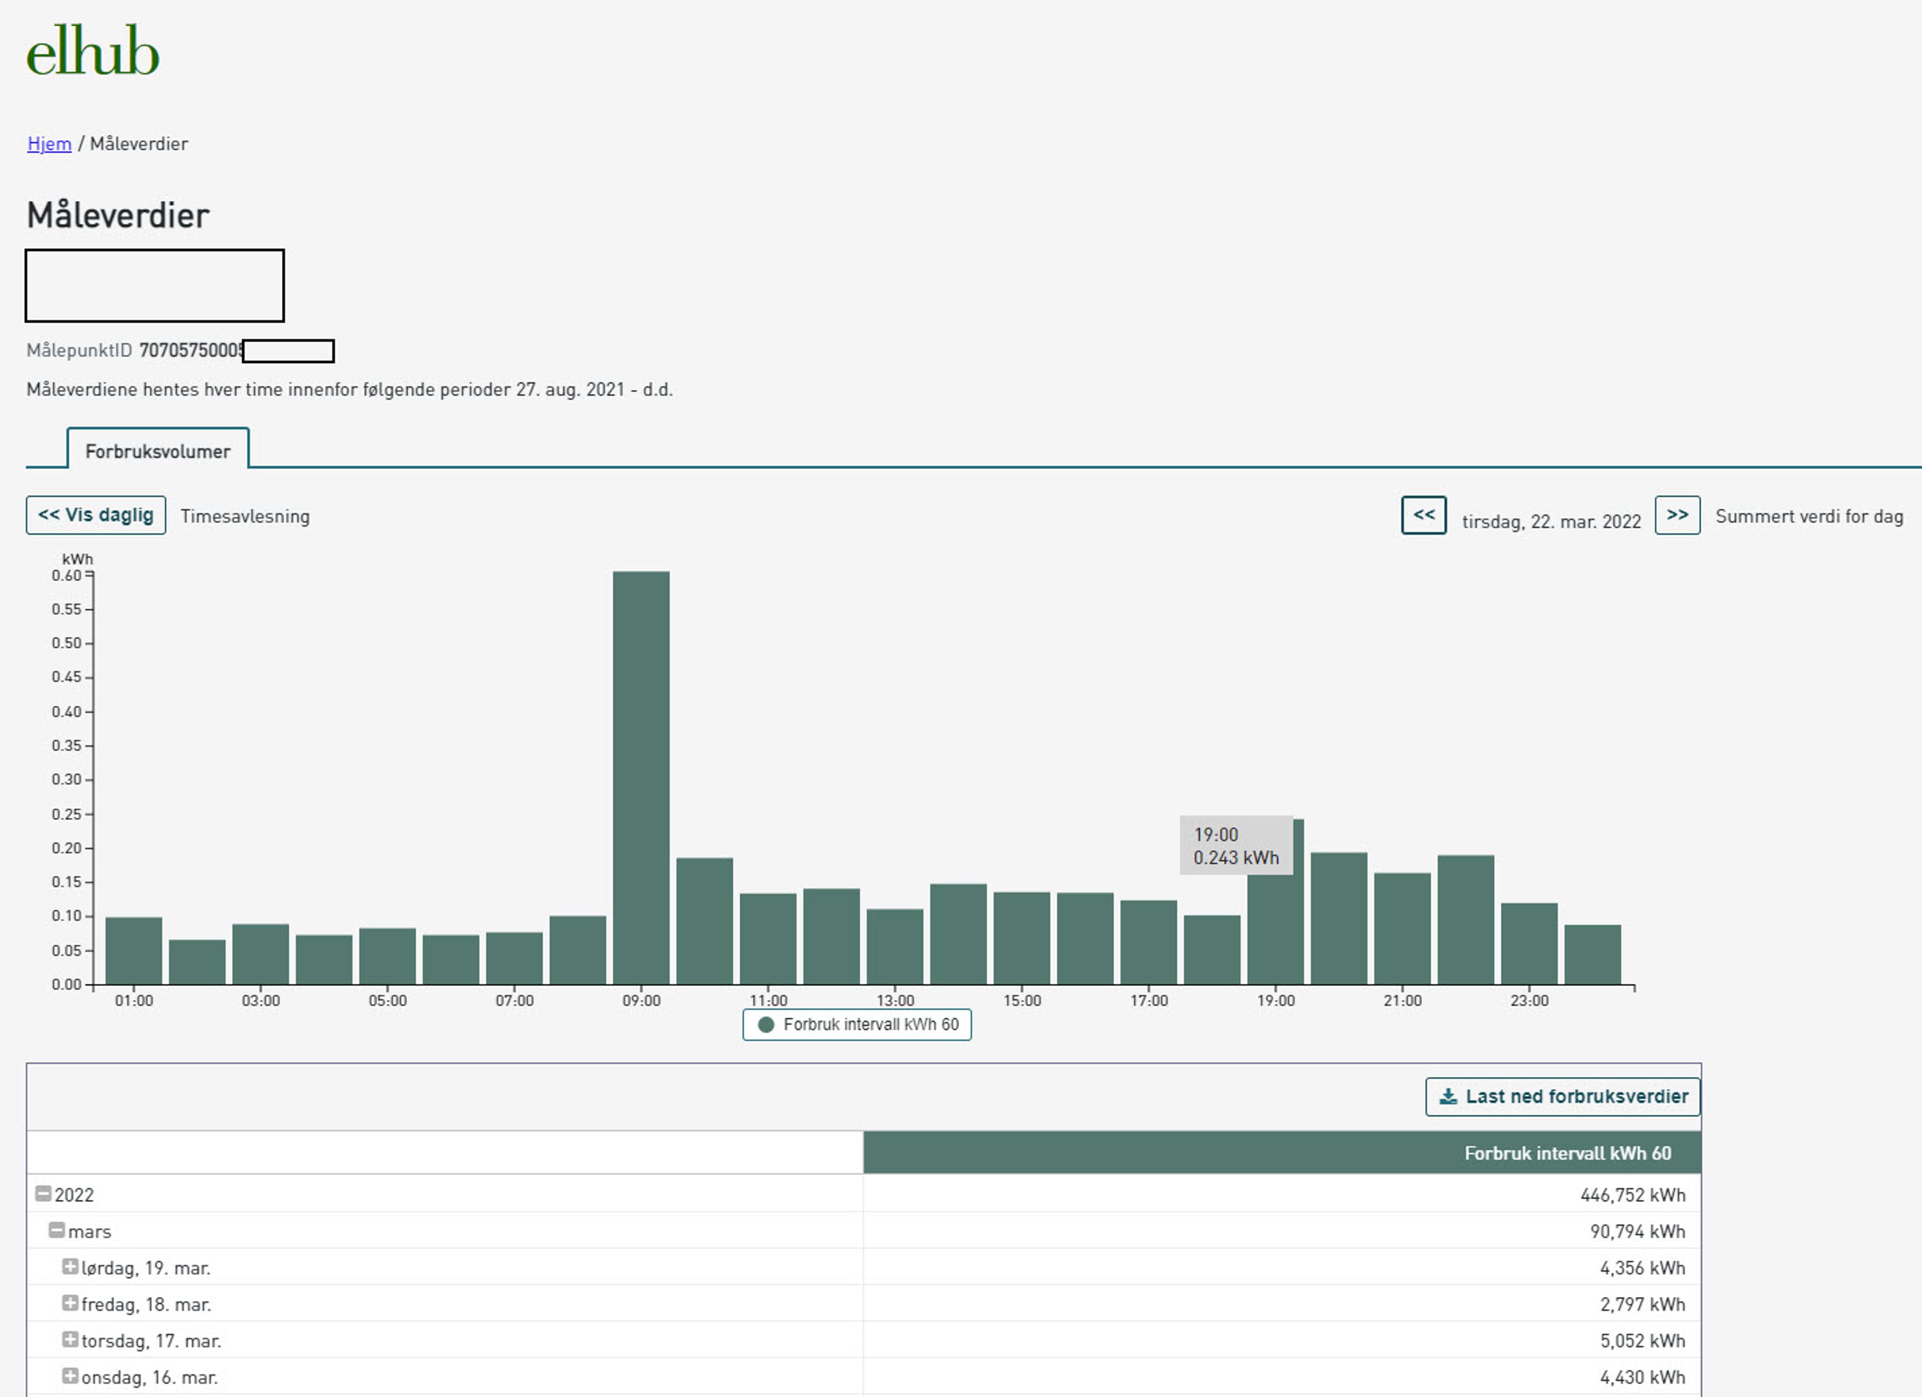Expand lørdag, 19. mar. row
The height and width of the screenshot is (1397, 1922).
click(x=71, y=1266)
